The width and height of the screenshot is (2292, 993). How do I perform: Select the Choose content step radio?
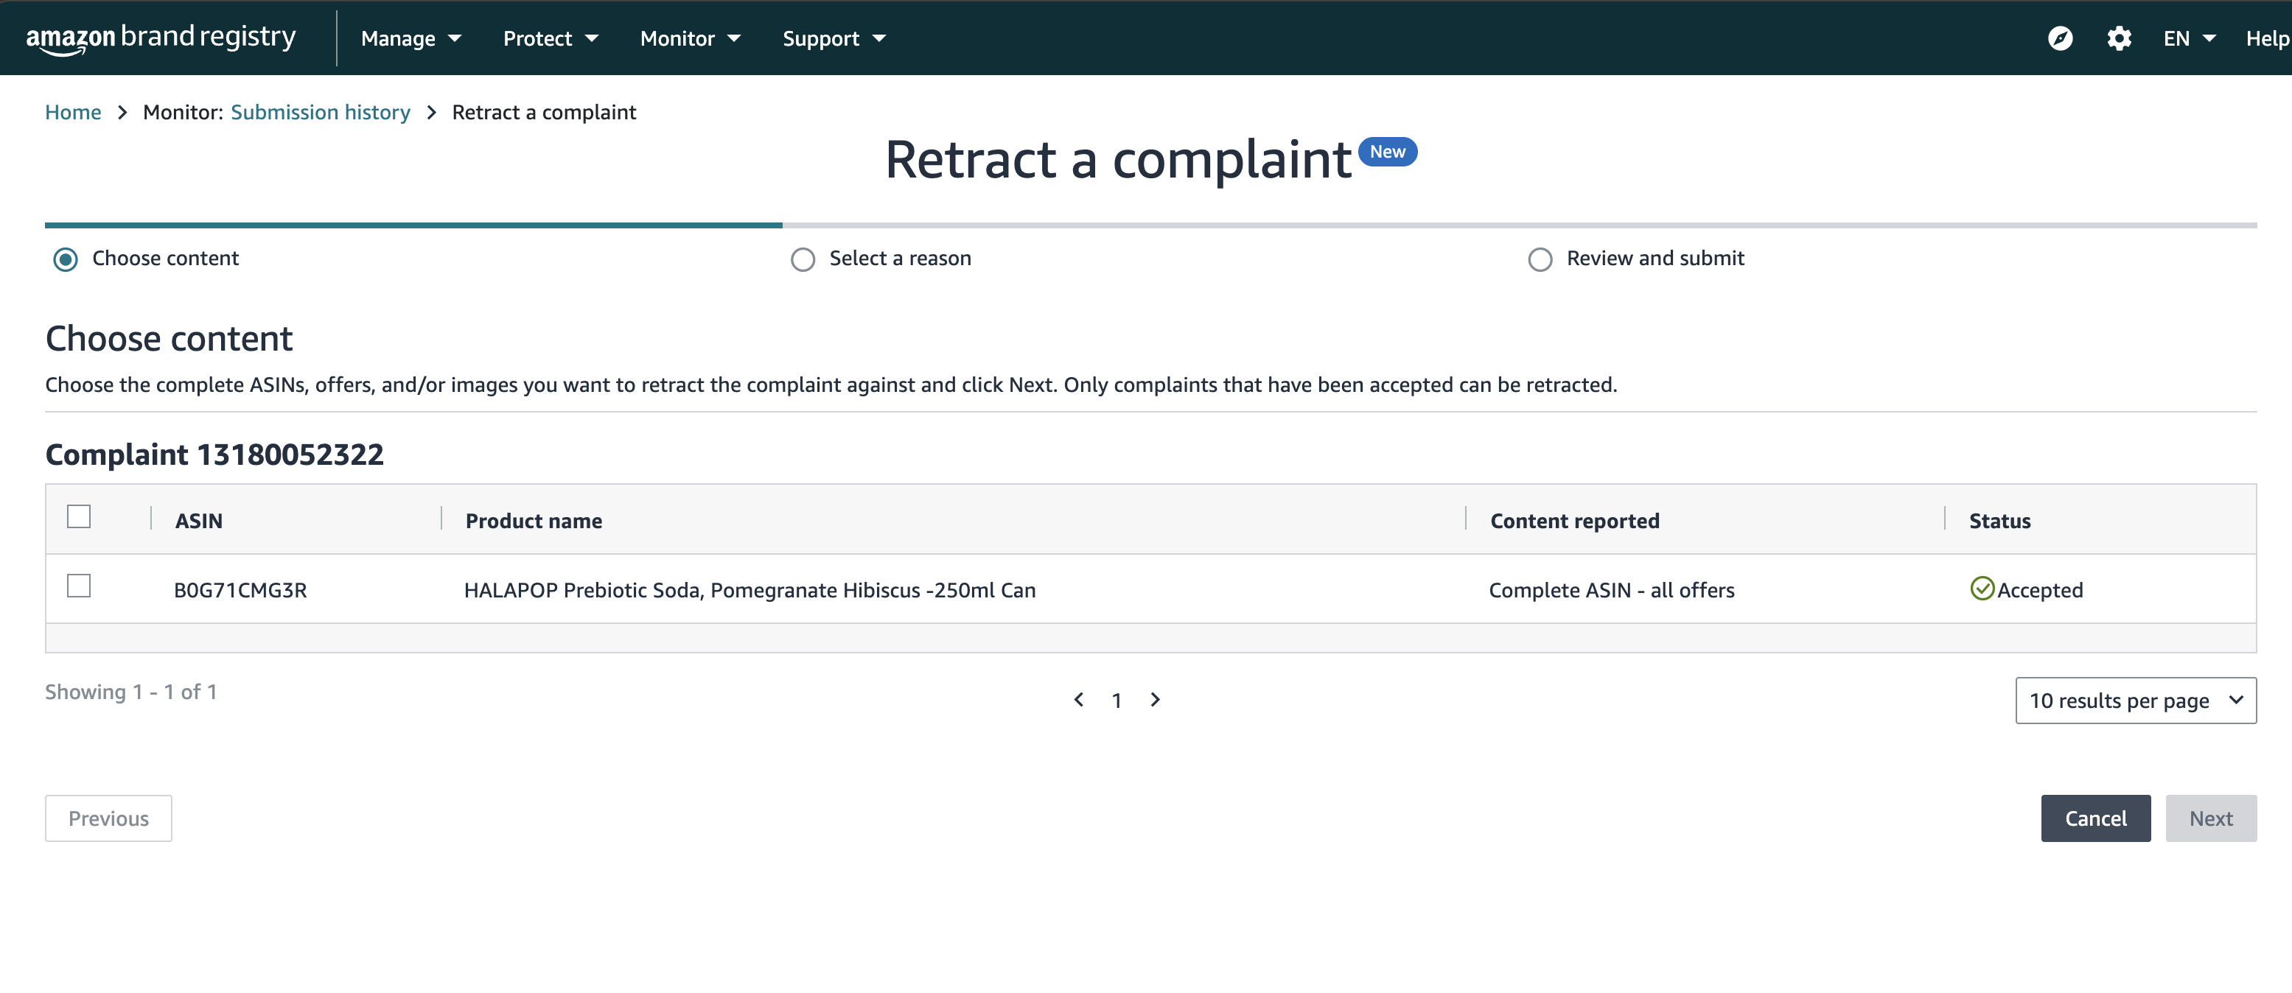[x=65, y=259]
